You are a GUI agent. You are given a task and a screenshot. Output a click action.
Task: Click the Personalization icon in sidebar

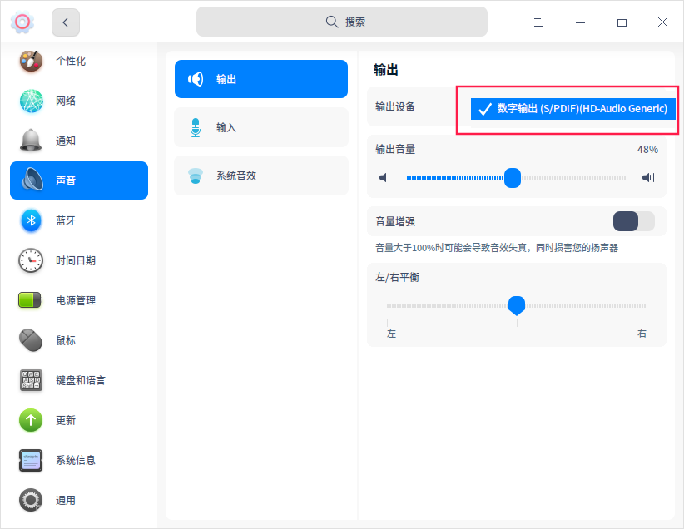click(x=31, y=61)
